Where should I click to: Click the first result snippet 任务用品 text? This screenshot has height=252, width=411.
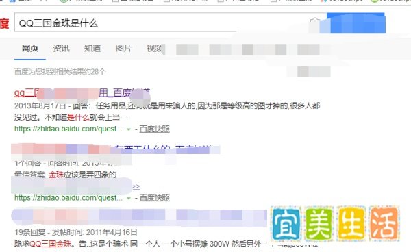click(x=167, y=112)
